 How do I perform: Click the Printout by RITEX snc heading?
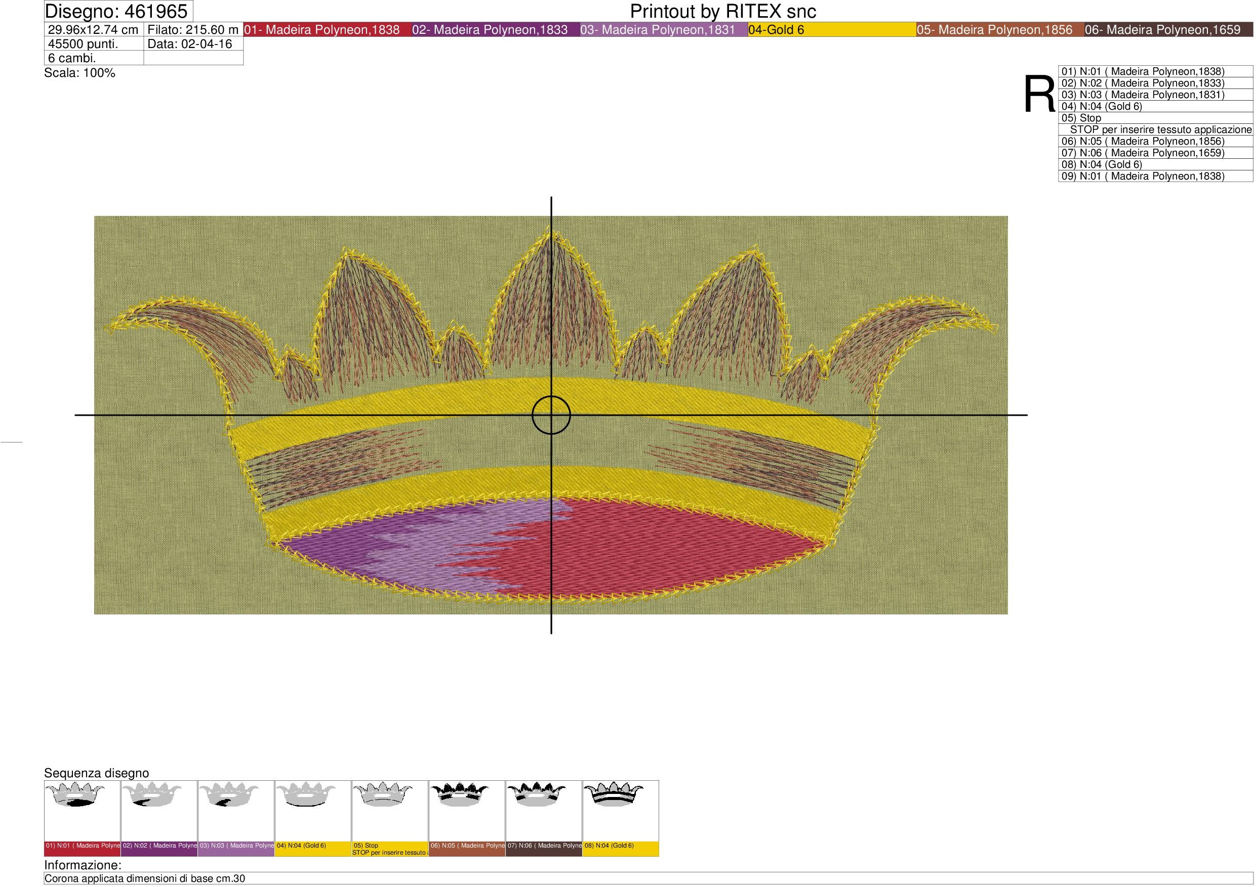point(723,12)
